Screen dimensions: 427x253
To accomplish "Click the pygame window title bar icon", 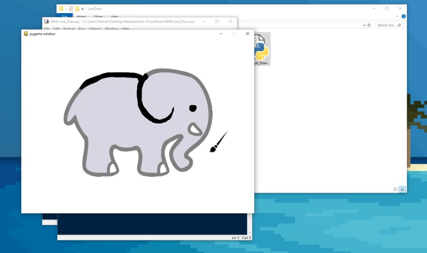I will (x=26, y=33).
